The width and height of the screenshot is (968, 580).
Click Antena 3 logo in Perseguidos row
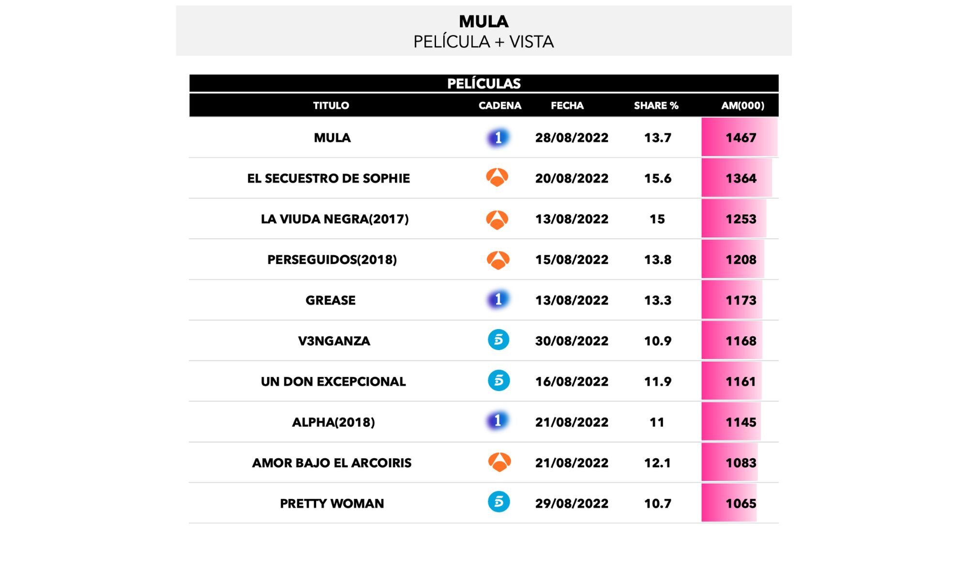[498, 260]
